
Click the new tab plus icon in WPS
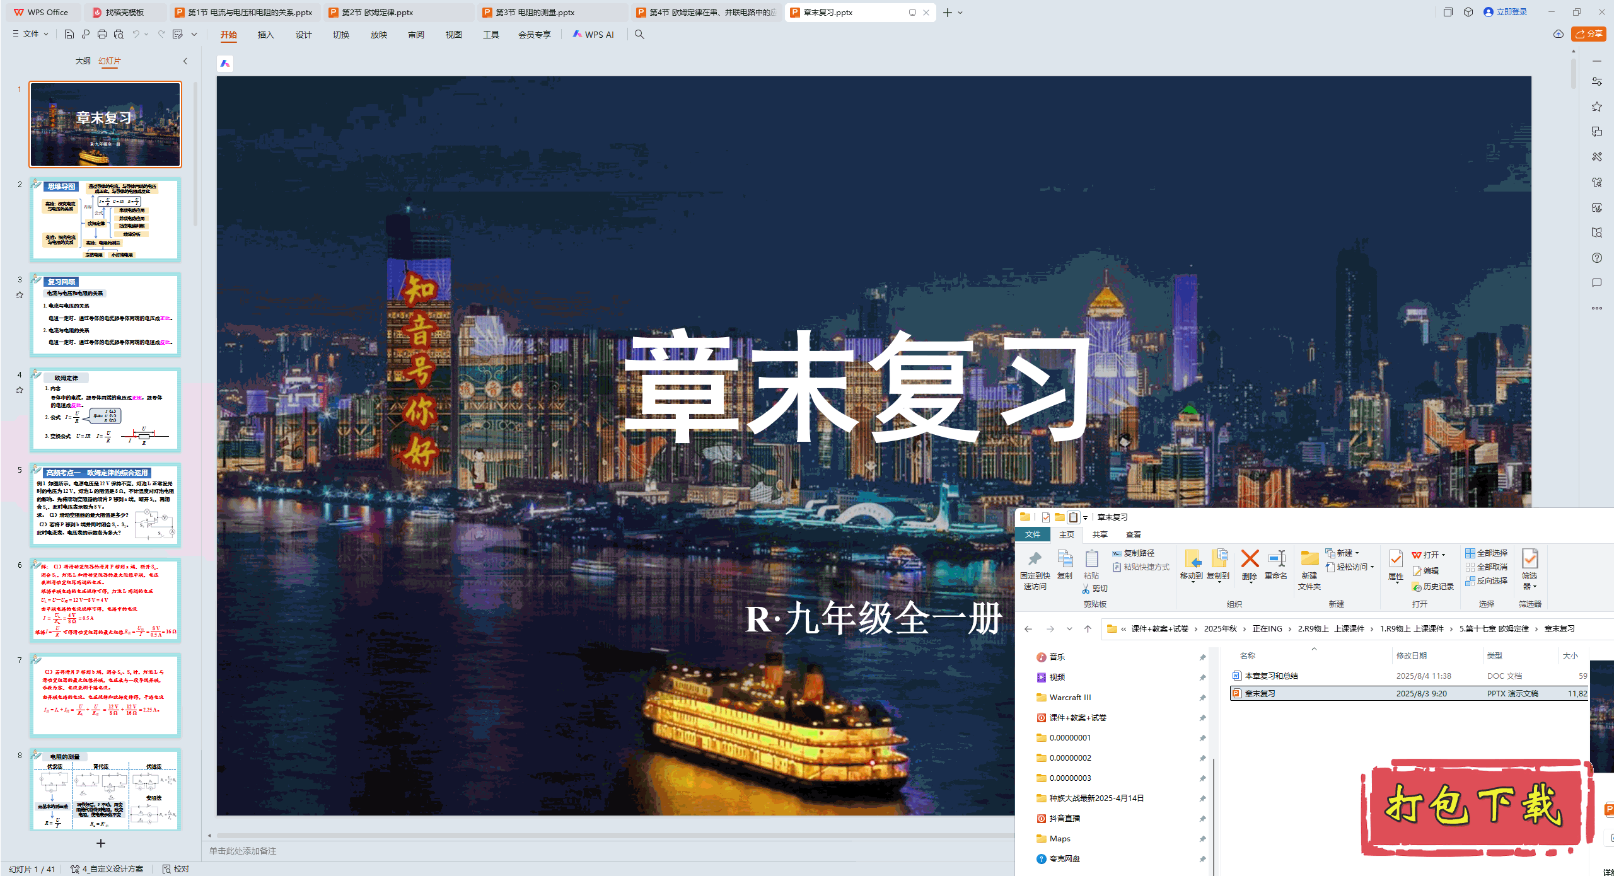click(x=947, y=12)
